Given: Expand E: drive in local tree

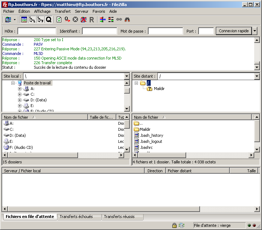Looking at the screenshot, I should 19,106.
